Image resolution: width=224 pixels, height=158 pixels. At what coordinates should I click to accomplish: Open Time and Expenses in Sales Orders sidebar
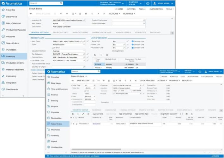click(x=59, y=89)
